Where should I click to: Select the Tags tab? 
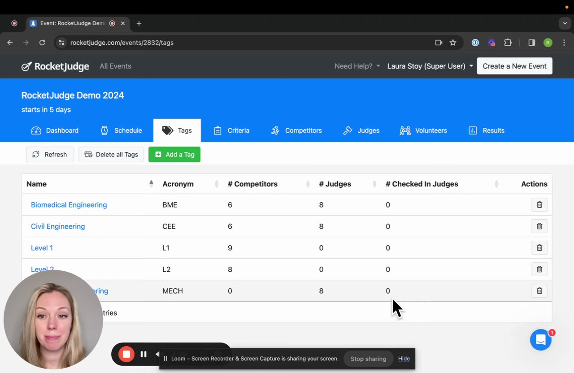pyautogui.click(x=177, y=130)
